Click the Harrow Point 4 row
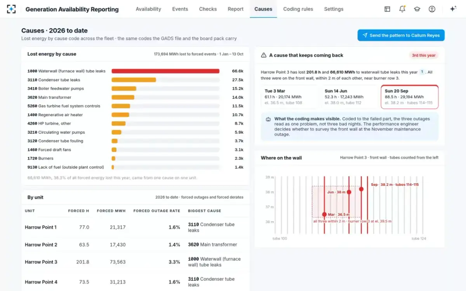Image resolution: width=466 pixels, height=291 pixels. [135, 282]
